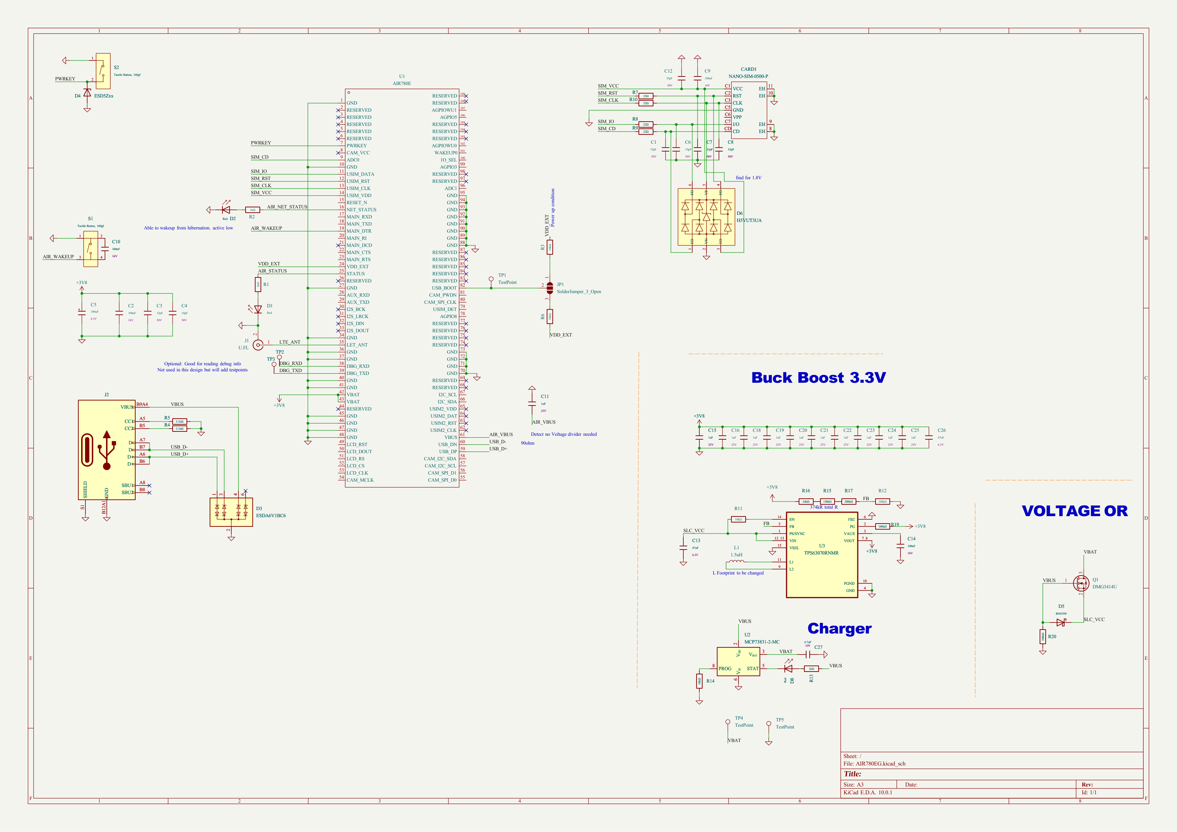1177x832 pixels.
Task: Select resistor R2 near AIR_NET_STATUS
Action: 252,210
